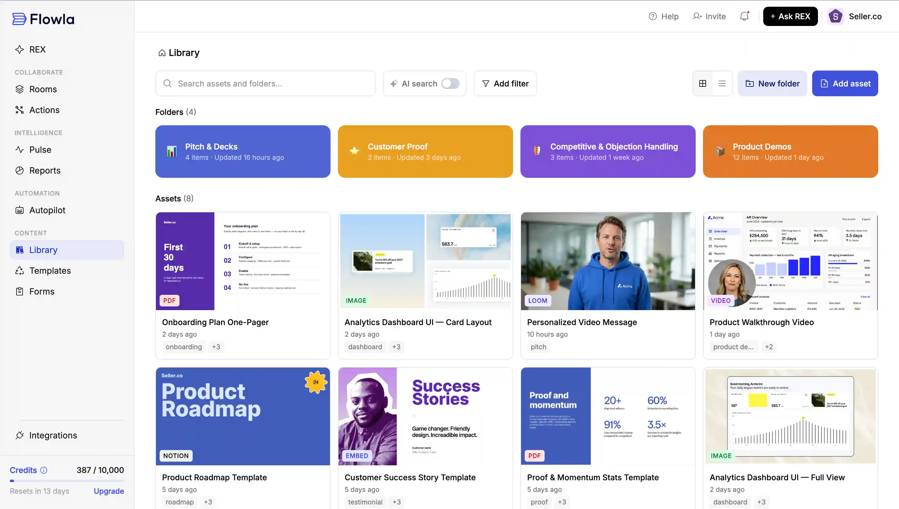Toggle the AI search switch

click(450, 83)
